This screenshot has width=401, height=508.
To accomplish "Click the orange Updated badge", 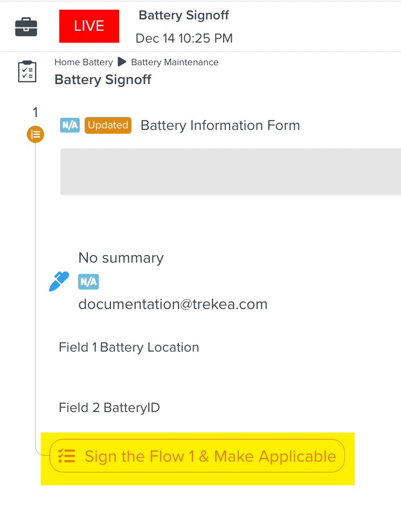I will (108, 125).
